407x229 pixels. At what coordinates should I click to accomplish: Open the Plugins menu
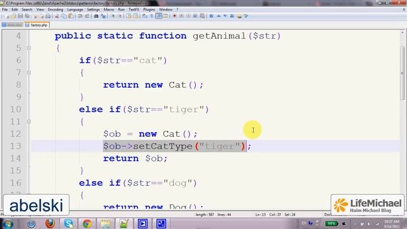pyautogui.click(x=149, y=10)
